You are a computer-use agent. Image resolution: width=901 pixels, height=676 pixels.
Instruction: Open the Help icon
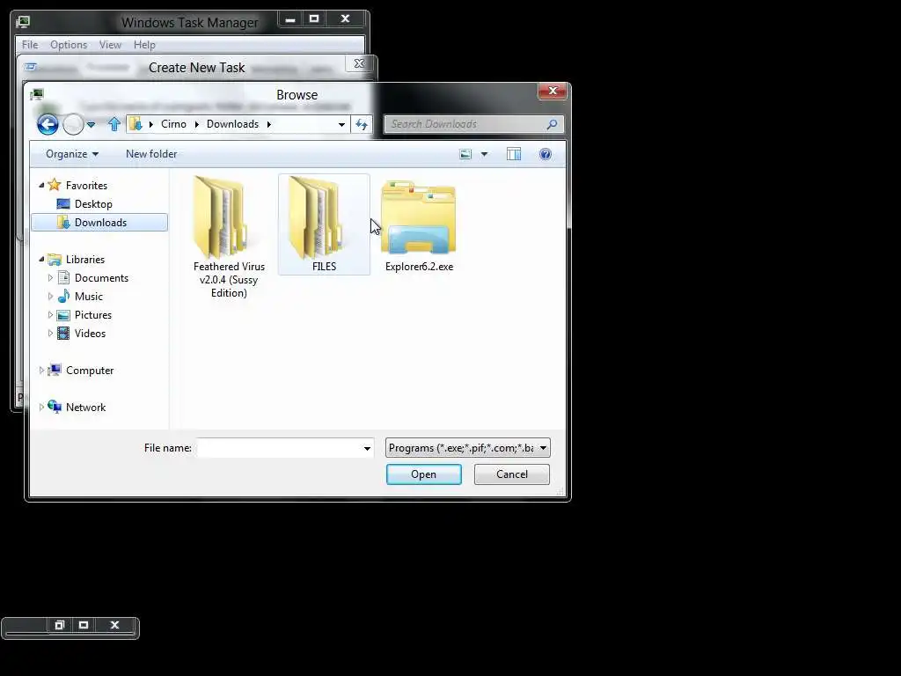pos(546,154)
